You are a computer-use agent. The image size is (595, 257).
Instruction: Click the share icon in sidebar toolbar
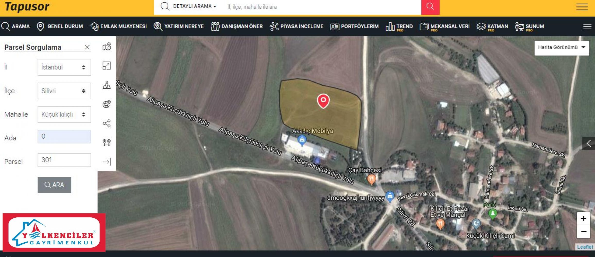tap(107, 123)
